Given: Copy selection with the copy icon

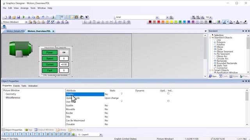Looking at the screenshot, I should pos(33,17).
